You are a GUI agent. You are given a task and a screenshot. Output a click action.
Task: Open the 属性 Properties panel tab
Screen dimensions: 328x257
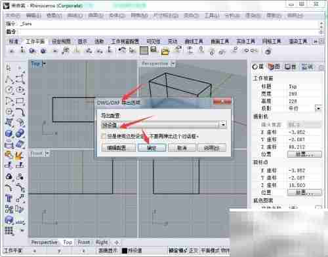pos(258,67)
